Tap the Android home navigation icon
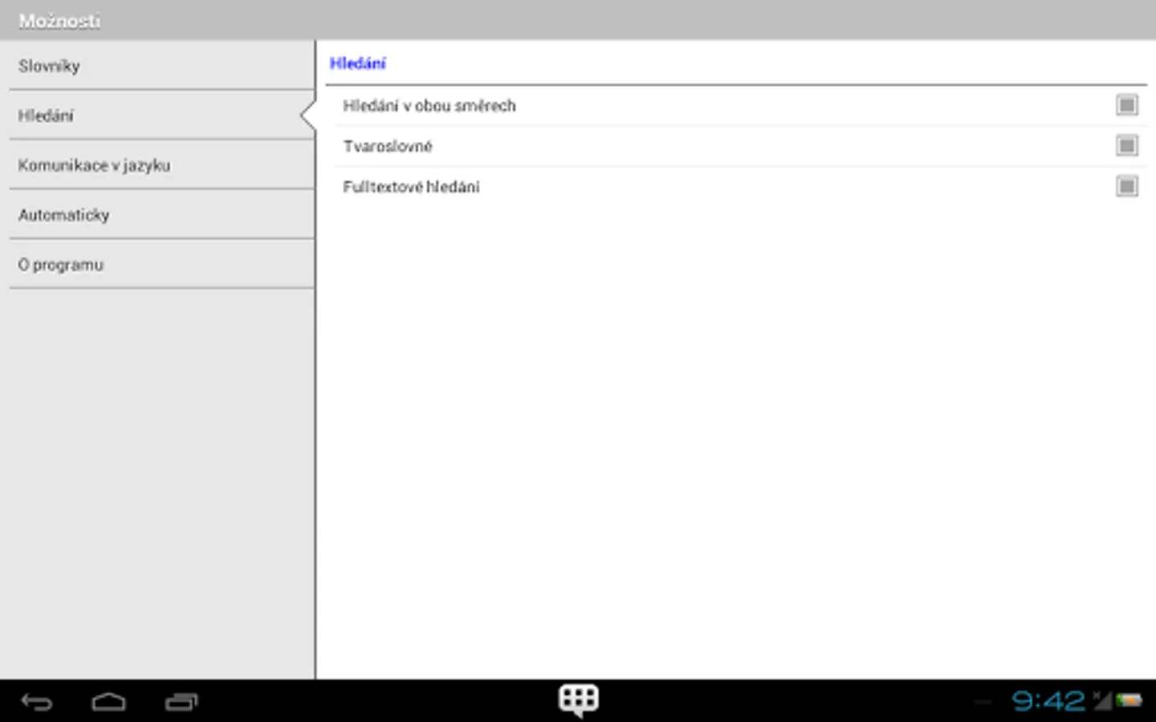 (x=108, y=702)
